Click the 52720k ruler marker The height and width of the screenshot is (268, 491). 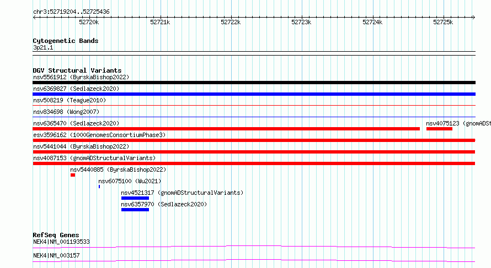point(89,22)
